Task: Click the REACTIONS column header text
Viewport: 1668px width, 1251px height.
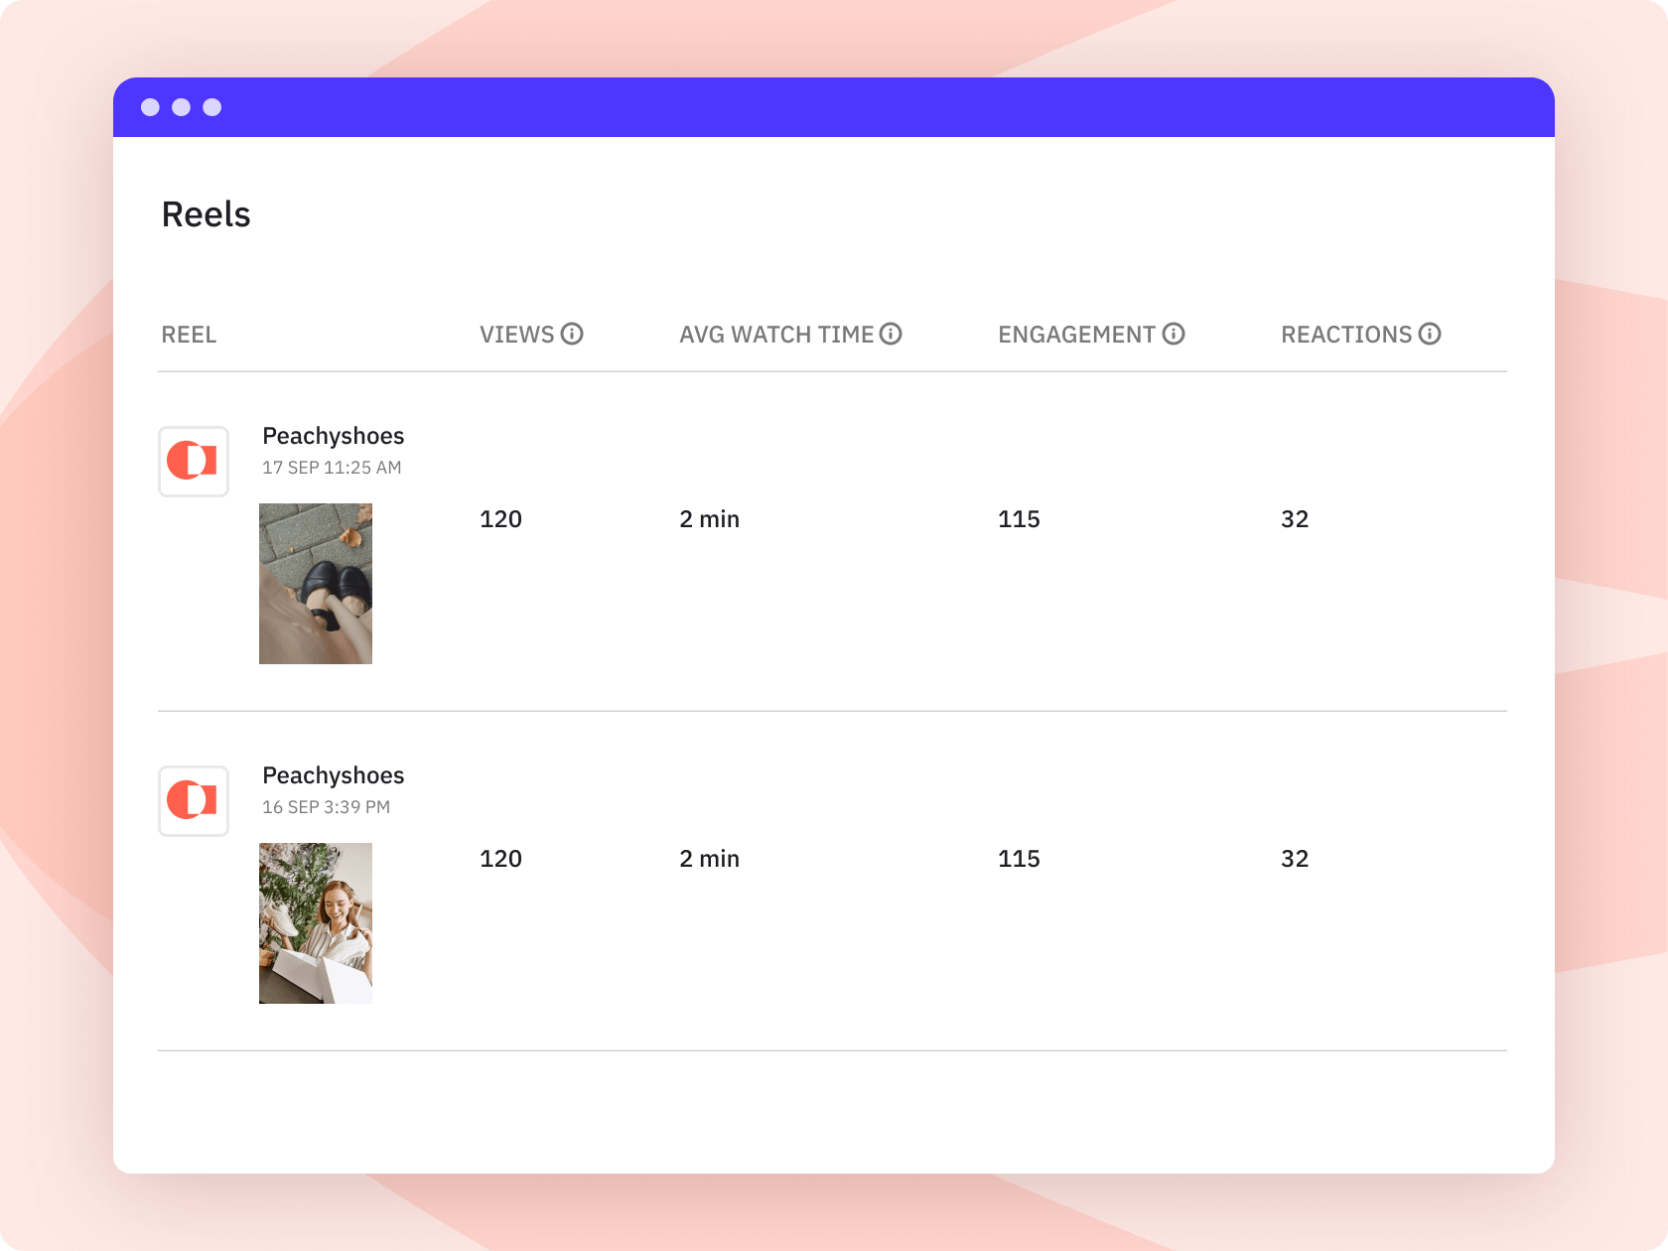Action: coord(1345,335)
